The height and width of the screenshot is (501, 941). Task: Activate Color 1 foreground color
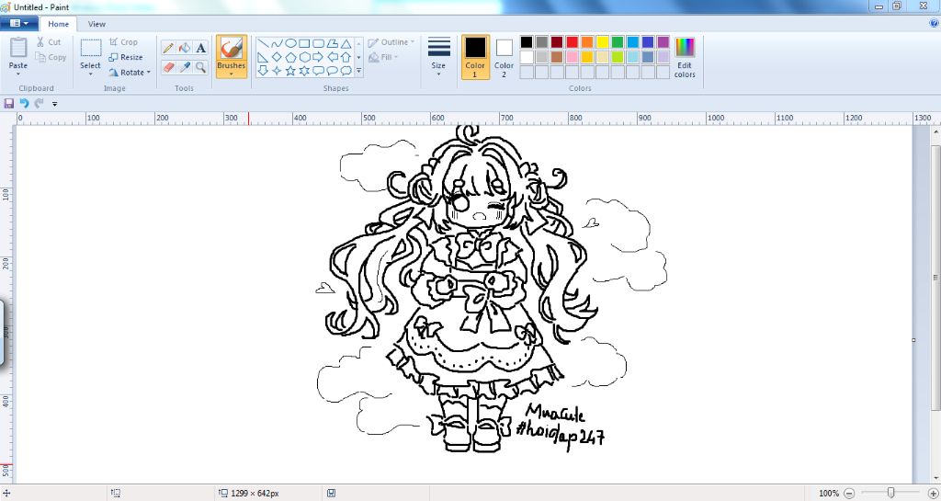tap(475, 56)
